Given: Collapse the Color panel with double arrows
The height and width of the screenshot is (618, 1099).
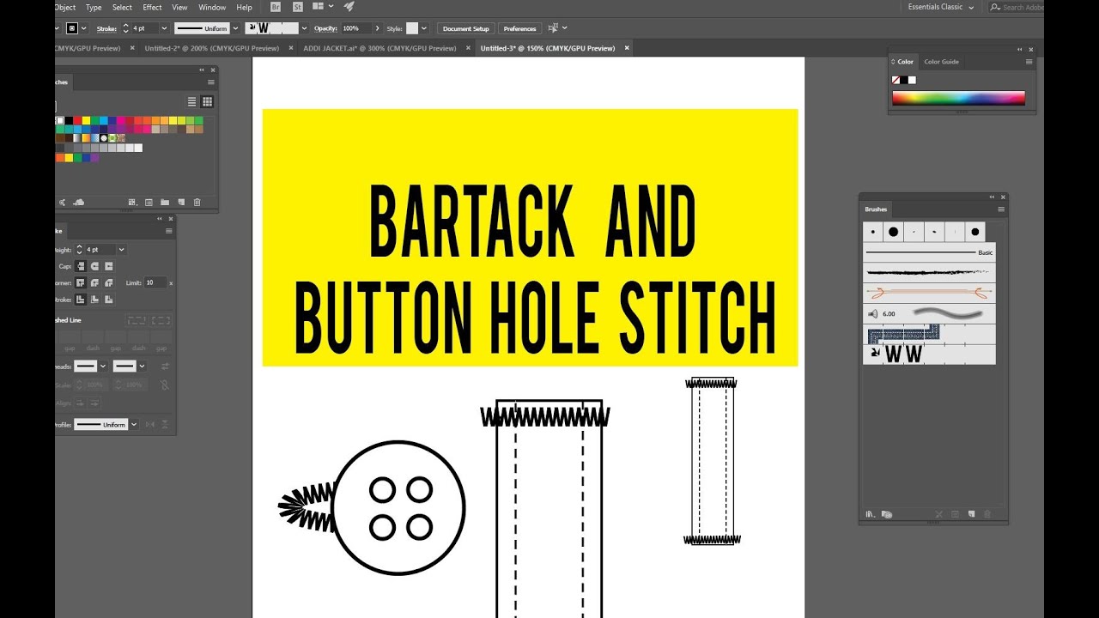Looking at the screenshot, I should click(1020, 50).
